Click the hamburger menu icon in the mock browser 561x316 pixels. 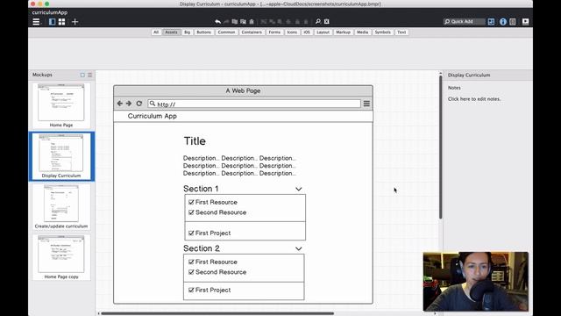pos(366,104)
